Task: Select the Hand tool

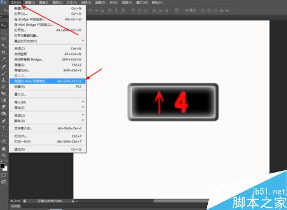Action: click(x=3, y=148)
